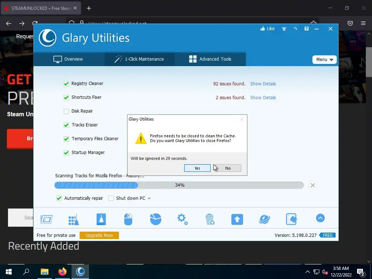Click the taskbar clock showing 3:58 AM

341,272
